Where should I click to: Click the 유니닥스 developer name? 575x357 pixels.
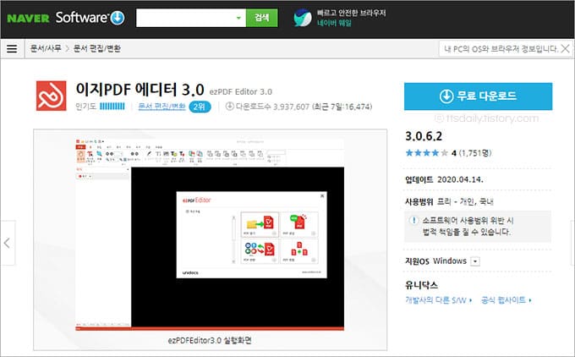coord(421,285)
